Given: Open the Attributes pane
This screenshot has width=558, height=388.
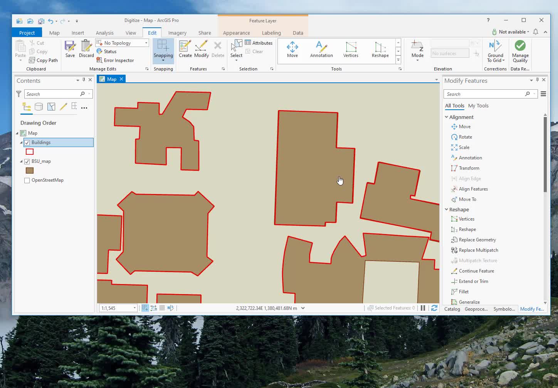Looking at the screenshot, I should click(x=259, y=43).
